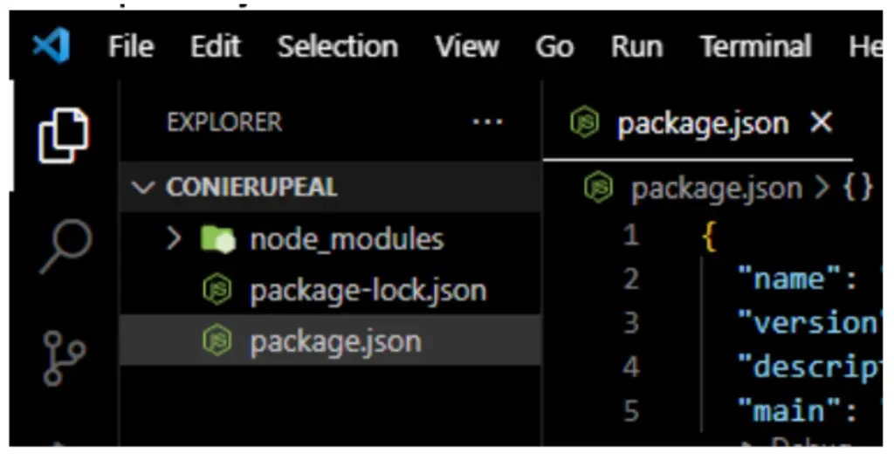
Task: Expand the node_modules folder chevron
Action: pos(174,238)
